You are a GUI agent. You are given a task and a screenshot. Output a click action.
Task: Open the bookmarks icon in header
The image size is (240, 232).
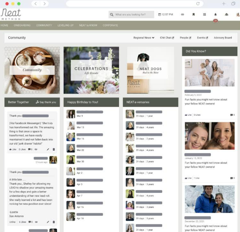(194, 14)
